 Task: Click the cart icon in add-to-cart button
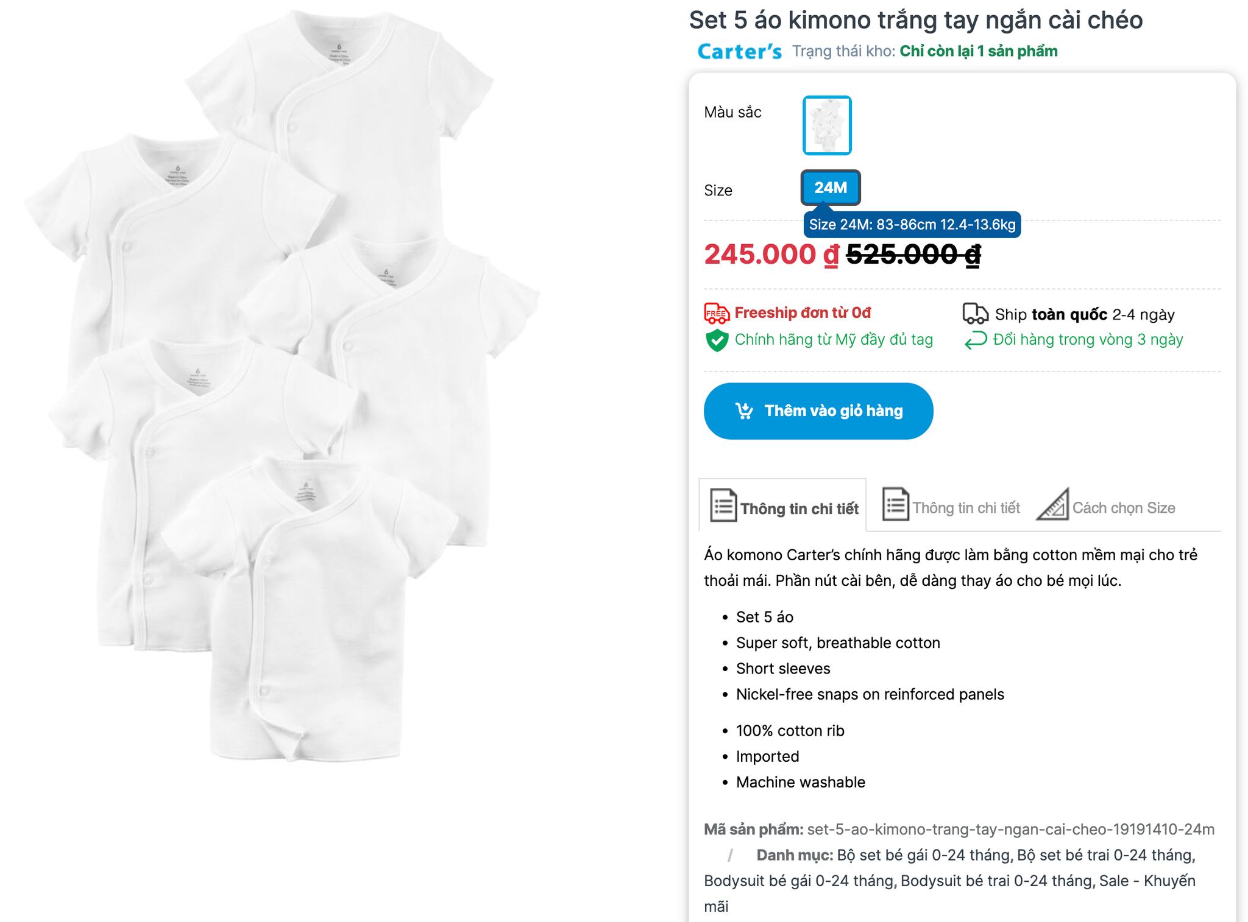coord(744,411)
